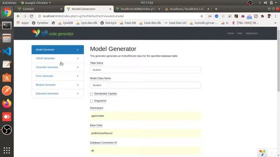Click the Table Name input field

click(145, 70)
